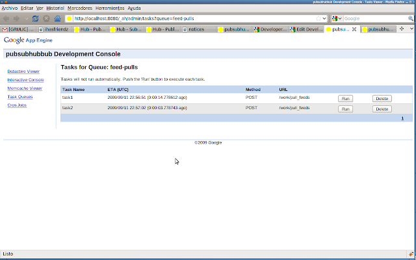Open the Datastore Viewer link
The image size is (416, 260).
(23, 71)
